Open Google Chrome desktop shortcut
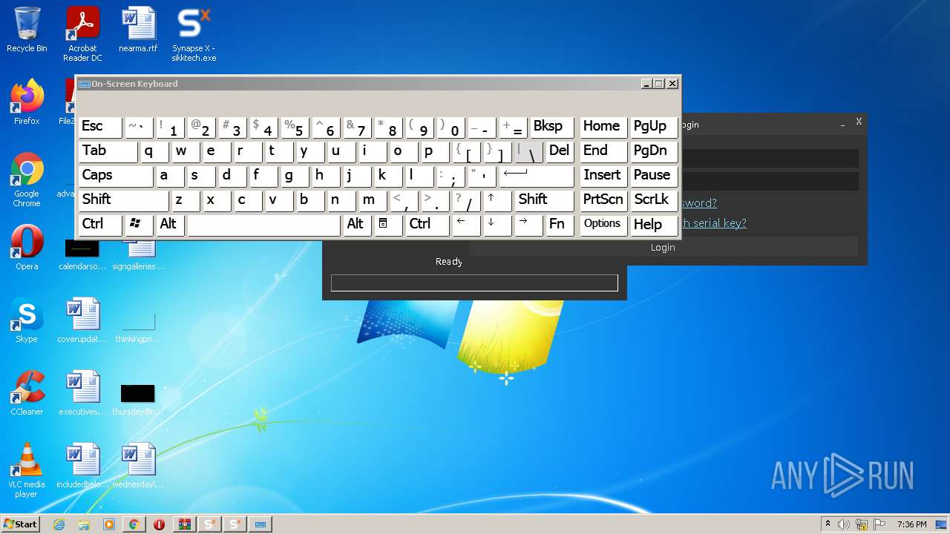950x534 pixels. click(27, 179)
